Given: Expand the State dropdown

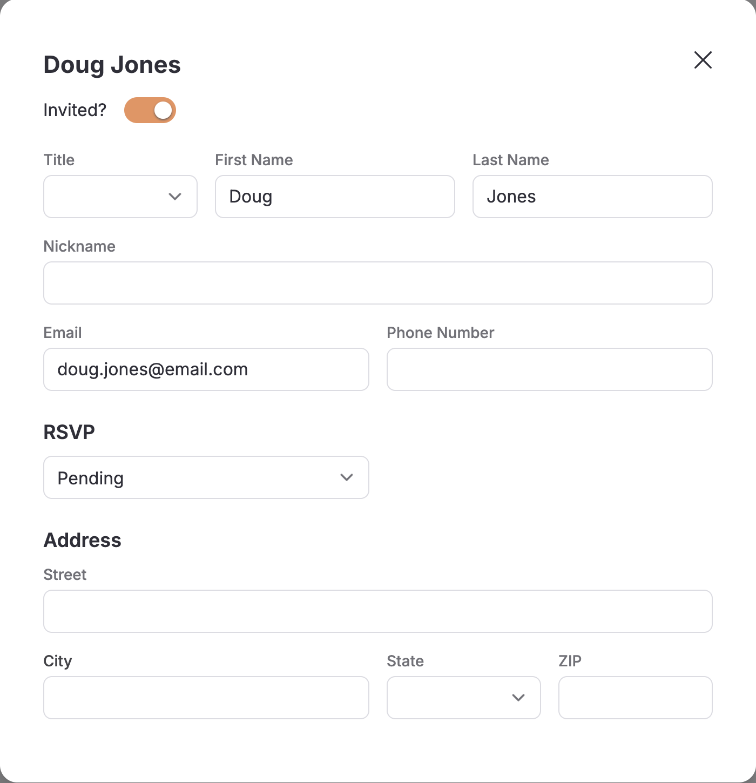Looking at the screenshot, I should pyautogui.click(x=464, y=698).
